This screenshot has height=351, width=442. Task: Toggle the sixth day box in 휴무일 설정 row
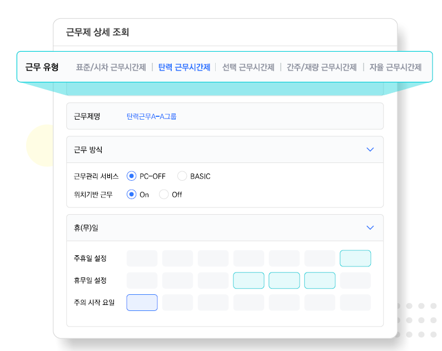point(320,280)
